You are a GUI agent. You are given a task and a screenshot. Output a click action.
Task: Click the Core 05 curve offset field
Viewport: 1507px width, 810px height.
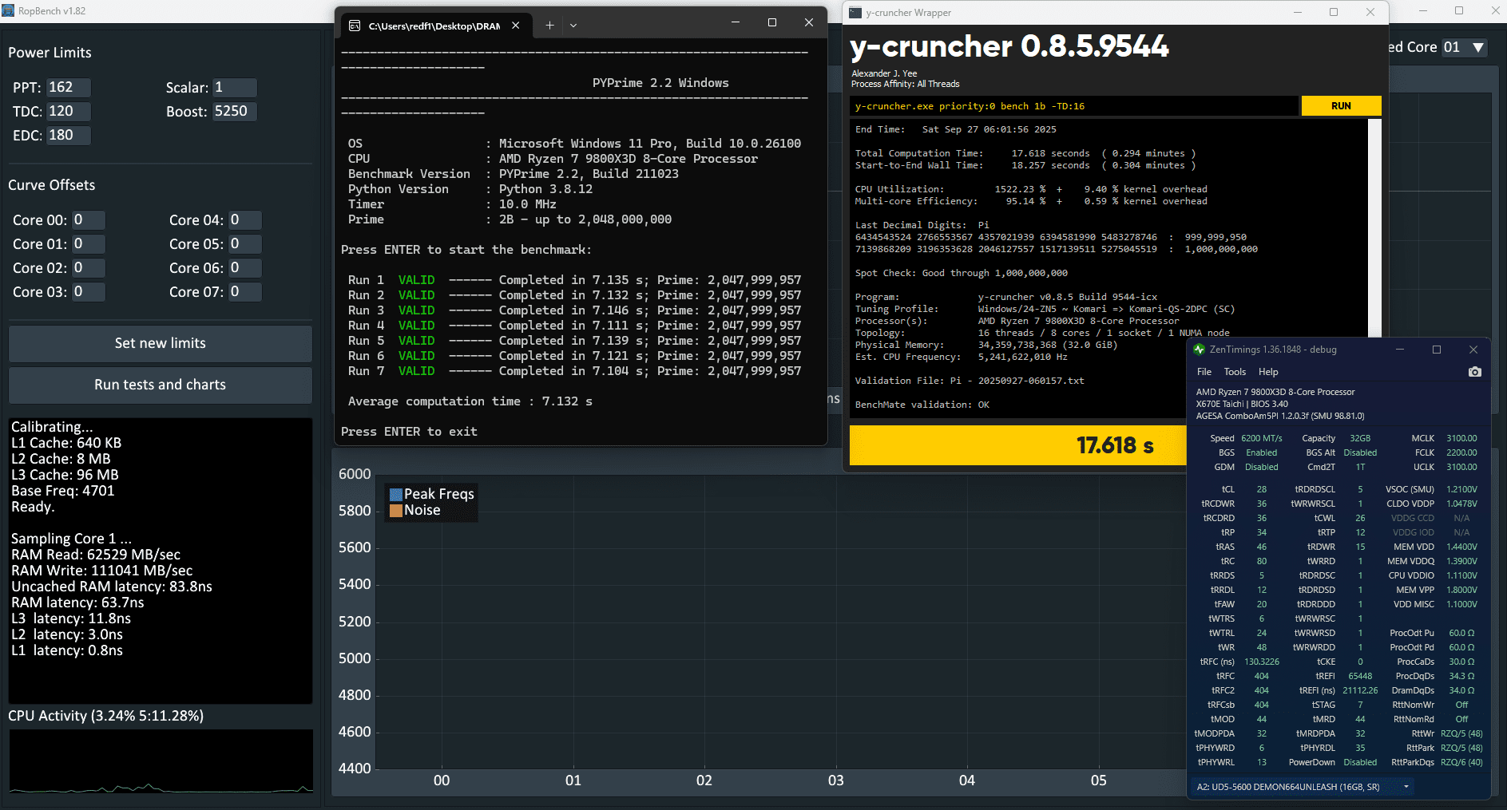pos(244,243)
